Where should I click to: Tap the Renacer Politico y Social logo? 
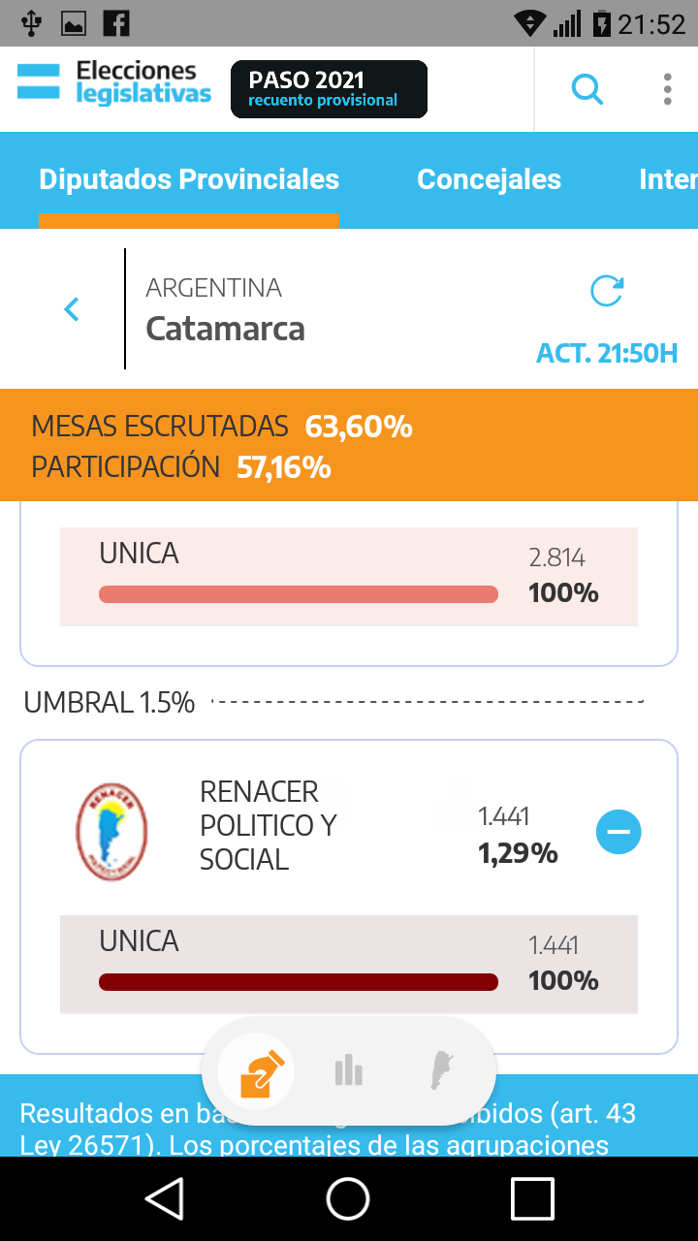click(111, 832)
